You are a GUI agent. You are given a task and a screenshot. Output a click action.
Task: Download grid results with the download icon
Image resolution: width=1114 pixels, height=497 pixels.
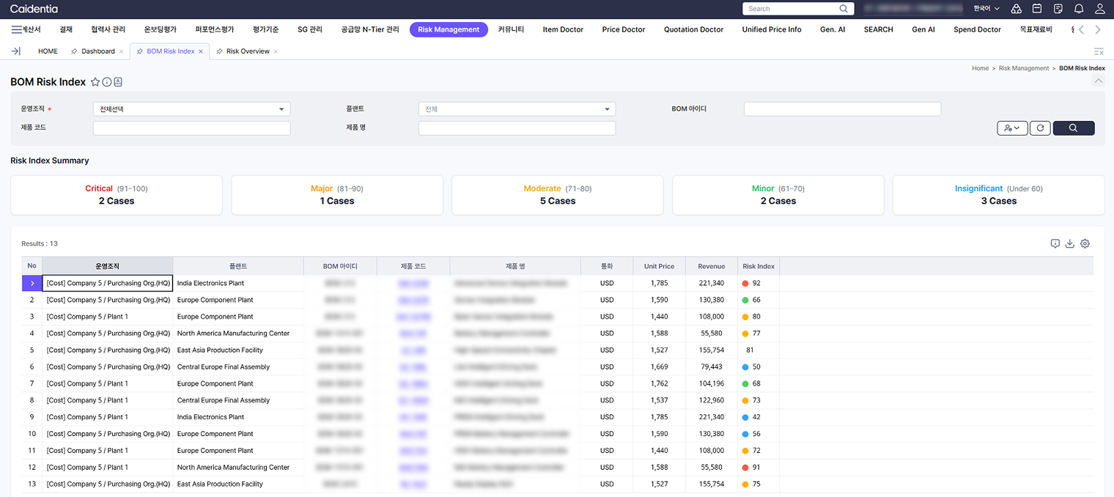pyautogui.click(x=1069, y=243)
